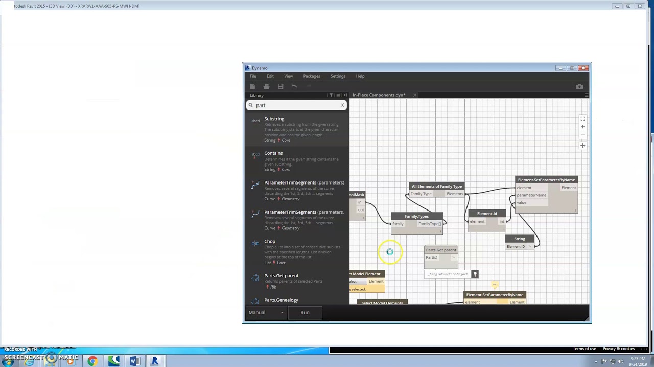
Task: Click the Privacy & cookies link
Action: pos(619,349)
